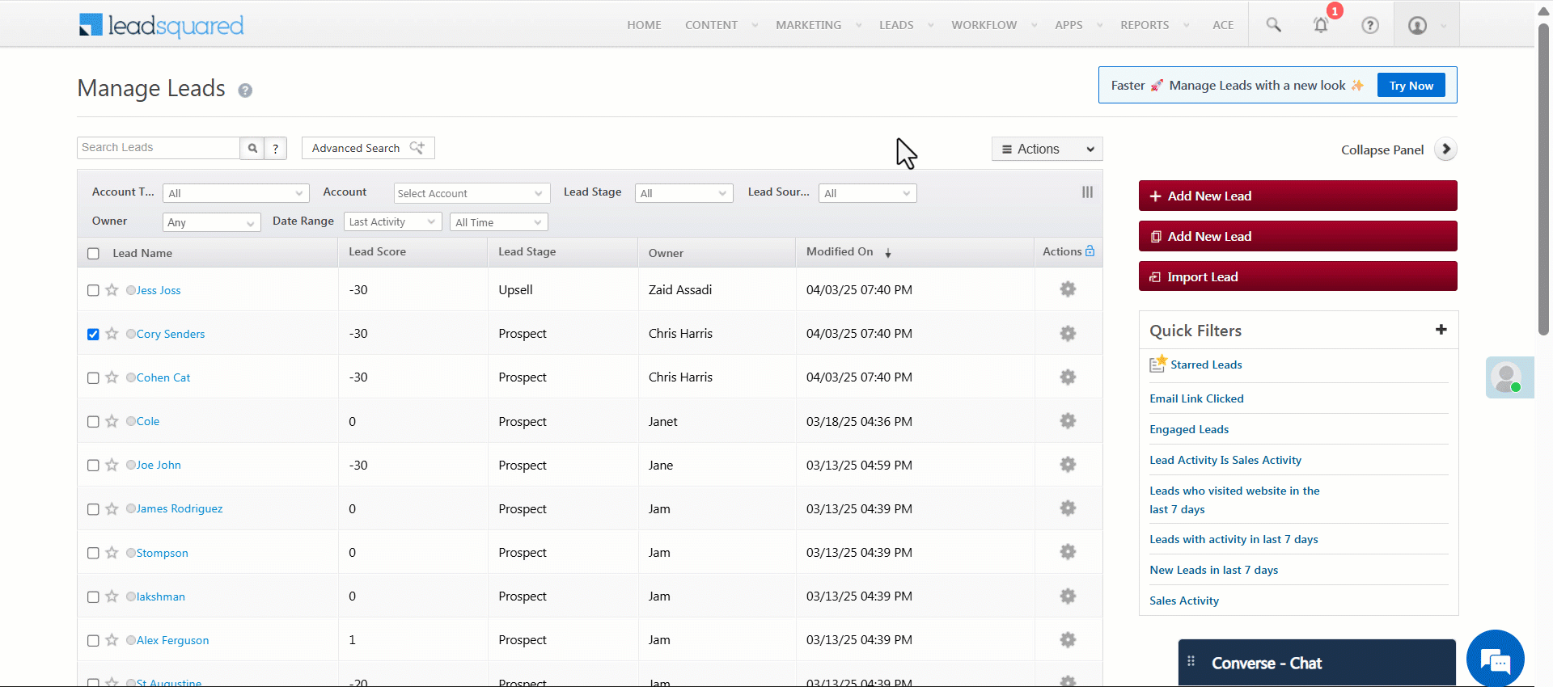Uncheck the Cory Senders row checkbox
The height and width of the screenshot is (687, 1553).
coord(93,334)
